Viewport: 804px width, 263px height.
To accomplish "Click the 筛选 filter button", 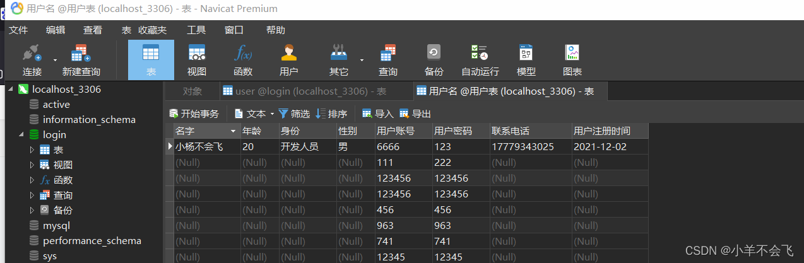I will point(294,114).
